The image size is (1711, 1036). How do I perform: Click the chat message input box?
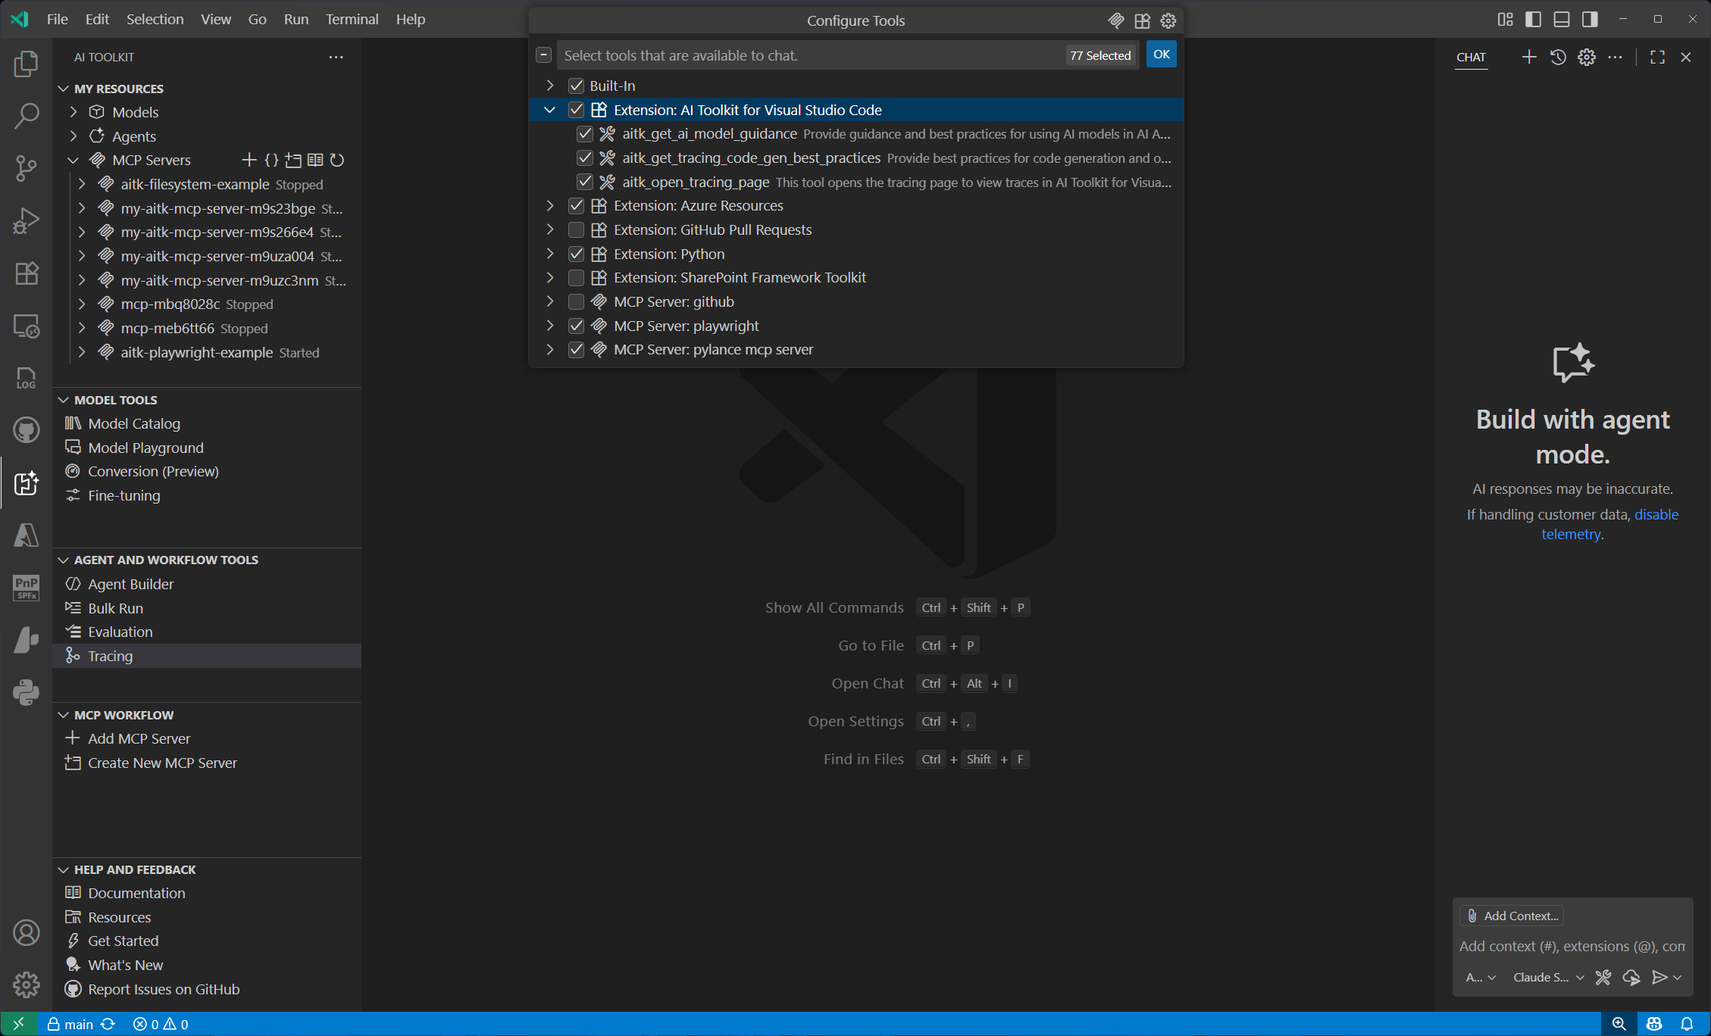(x=1572, y=946)
